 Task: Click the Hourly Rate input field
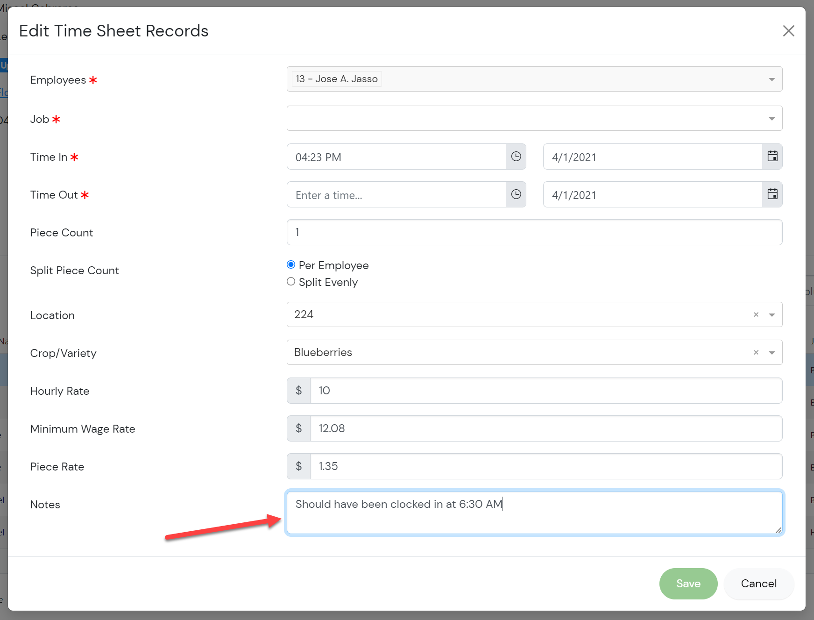[545, 391]
